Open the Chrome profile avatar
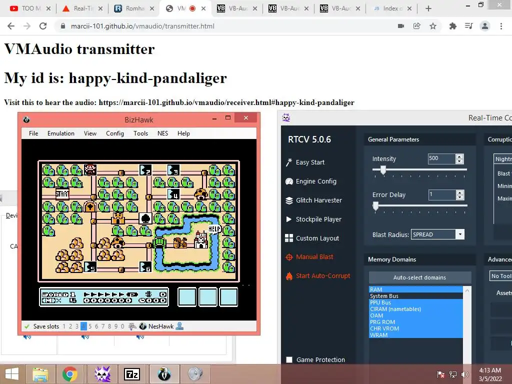The image size is (512, 384). click(485, 26)
